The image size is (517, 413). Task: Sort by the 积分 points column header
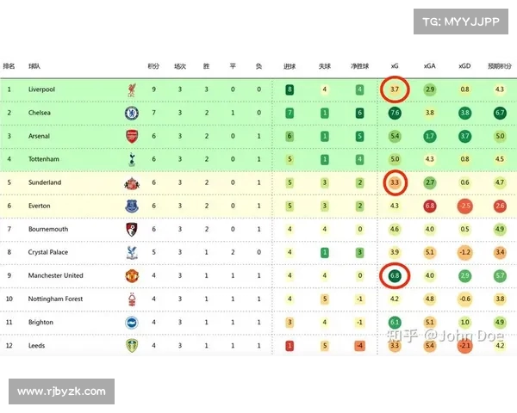tap(153, 65)
